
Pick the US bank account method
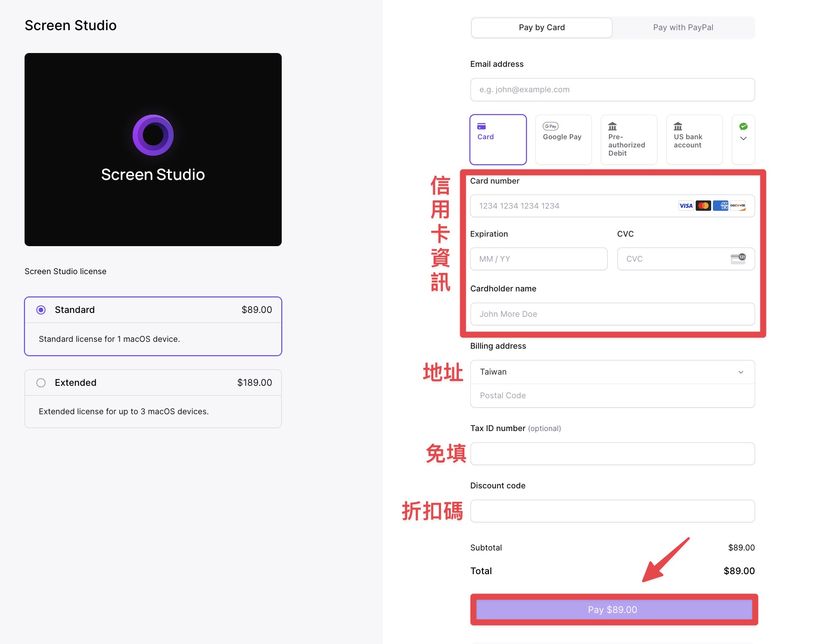(x=694, y=139)
